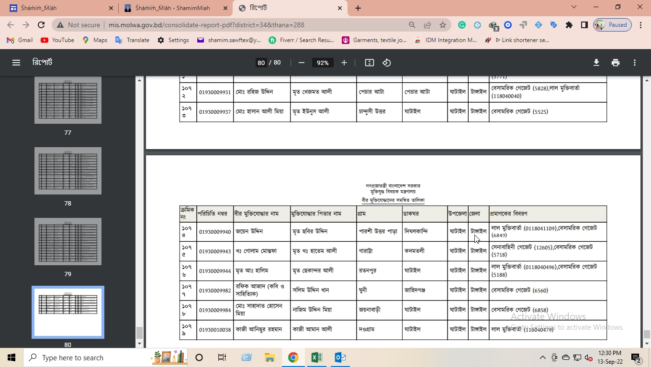
Task: Open the YouTube bookmark
Action: (57, 40)
